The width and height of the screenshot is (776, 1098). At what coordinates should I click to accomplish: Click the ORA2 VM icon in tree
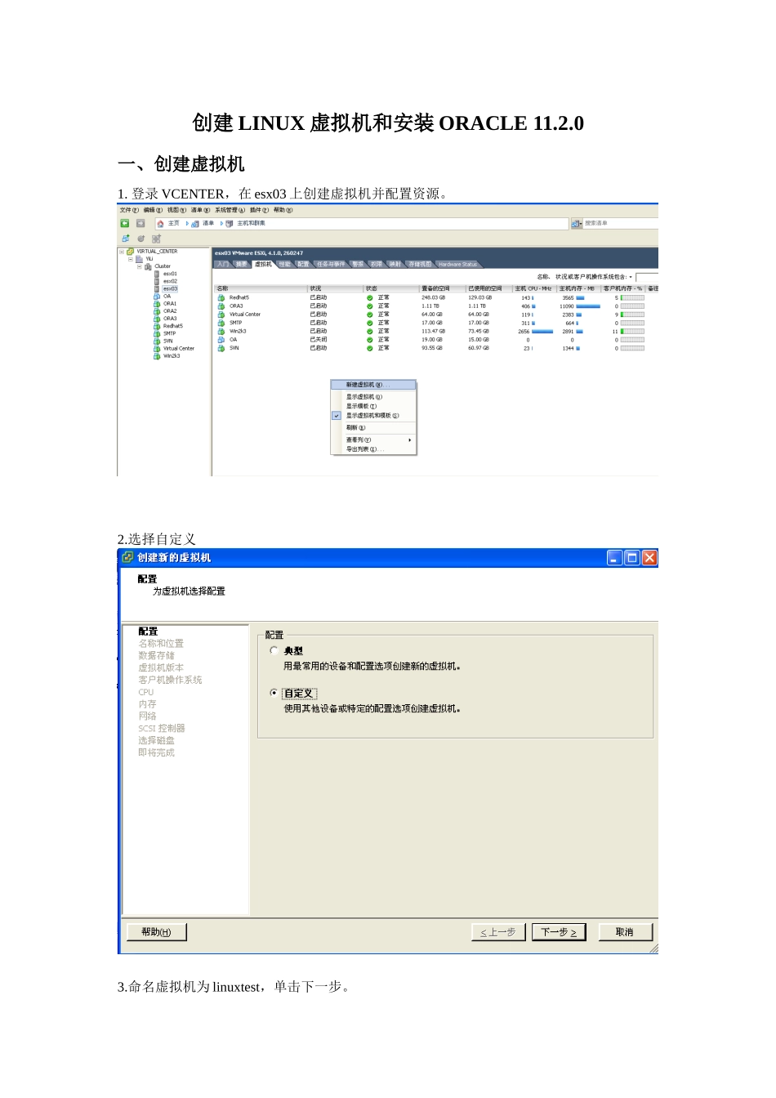pyautogui.click(x=157, y=311)
